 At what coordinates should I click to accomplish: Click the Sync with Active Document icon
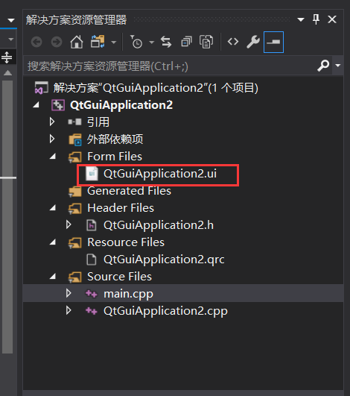(166, 42)
